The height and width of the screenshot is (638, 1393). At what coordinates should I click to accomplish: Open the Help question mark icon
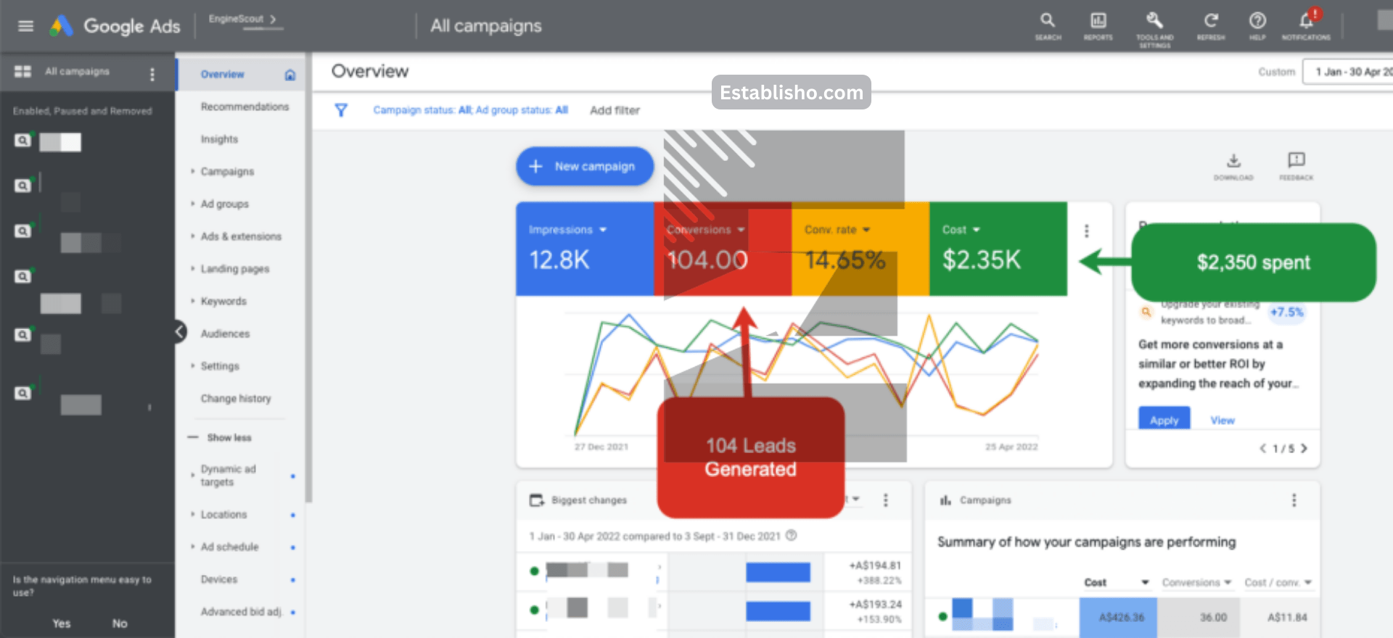pos(1257,22)
